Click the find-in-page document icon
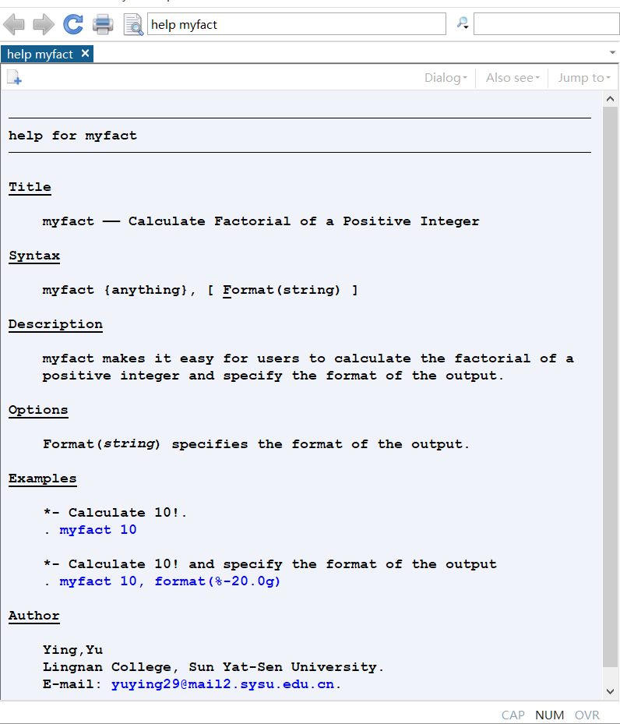Viewport: 620px width, 724px height. pos(133,24)
